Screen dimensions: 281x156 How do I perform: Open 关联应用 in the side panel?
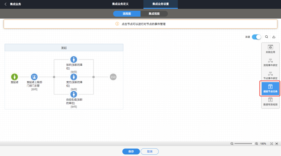(270, 49)
